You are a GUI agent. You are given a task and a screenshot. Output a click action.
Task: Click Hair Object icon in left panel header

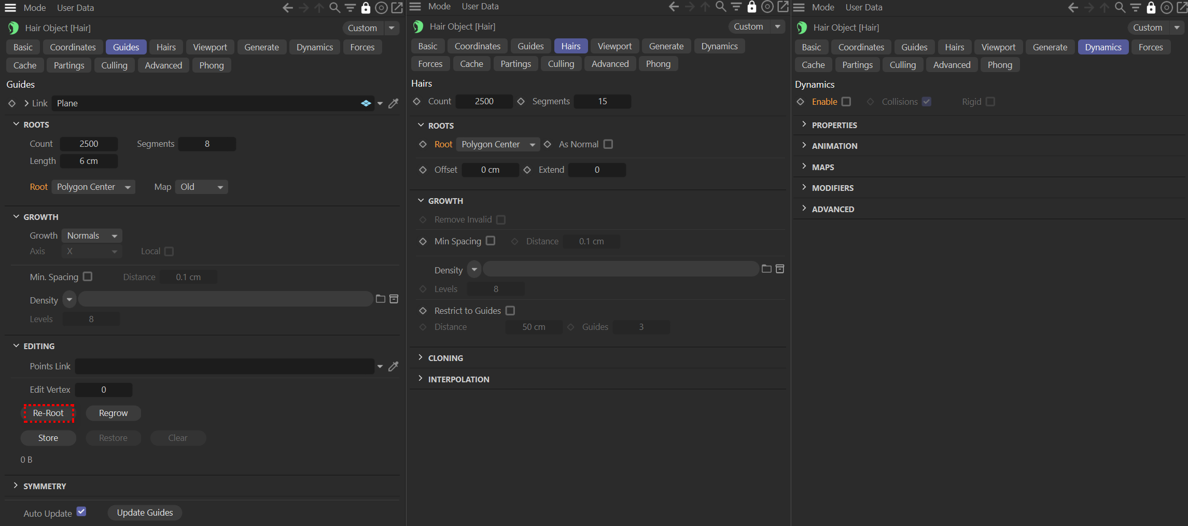tap(13, 28)
